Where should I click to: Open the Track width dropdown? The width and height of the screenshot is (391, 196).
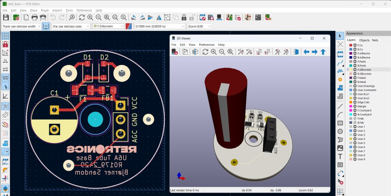pyautogui.click(x=21, y=26)
